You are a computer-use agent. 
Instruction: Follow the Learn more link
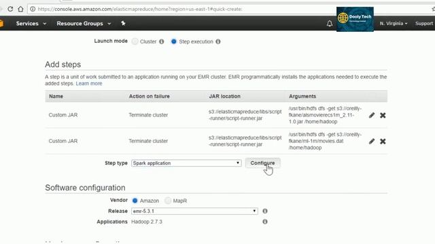point(89,83)
